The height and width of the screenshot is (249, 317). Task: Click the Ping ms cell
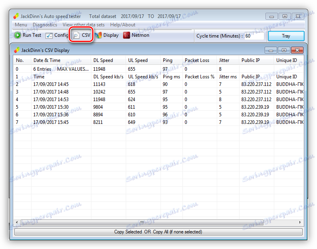pyautogui.click(x=171, y=77)
